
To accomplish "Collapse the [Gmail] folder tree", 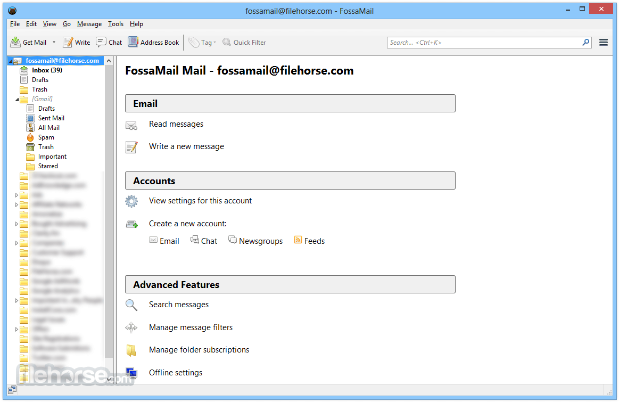I will 17,100.
